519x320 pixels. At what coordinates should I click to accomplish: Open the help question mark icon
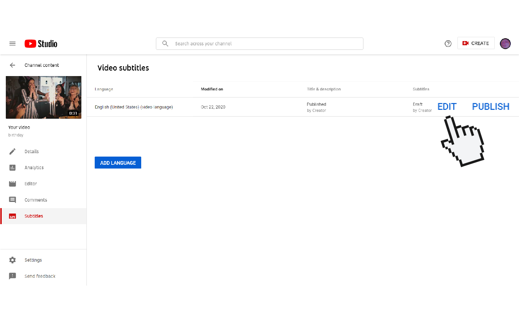(x=448, y=44)
